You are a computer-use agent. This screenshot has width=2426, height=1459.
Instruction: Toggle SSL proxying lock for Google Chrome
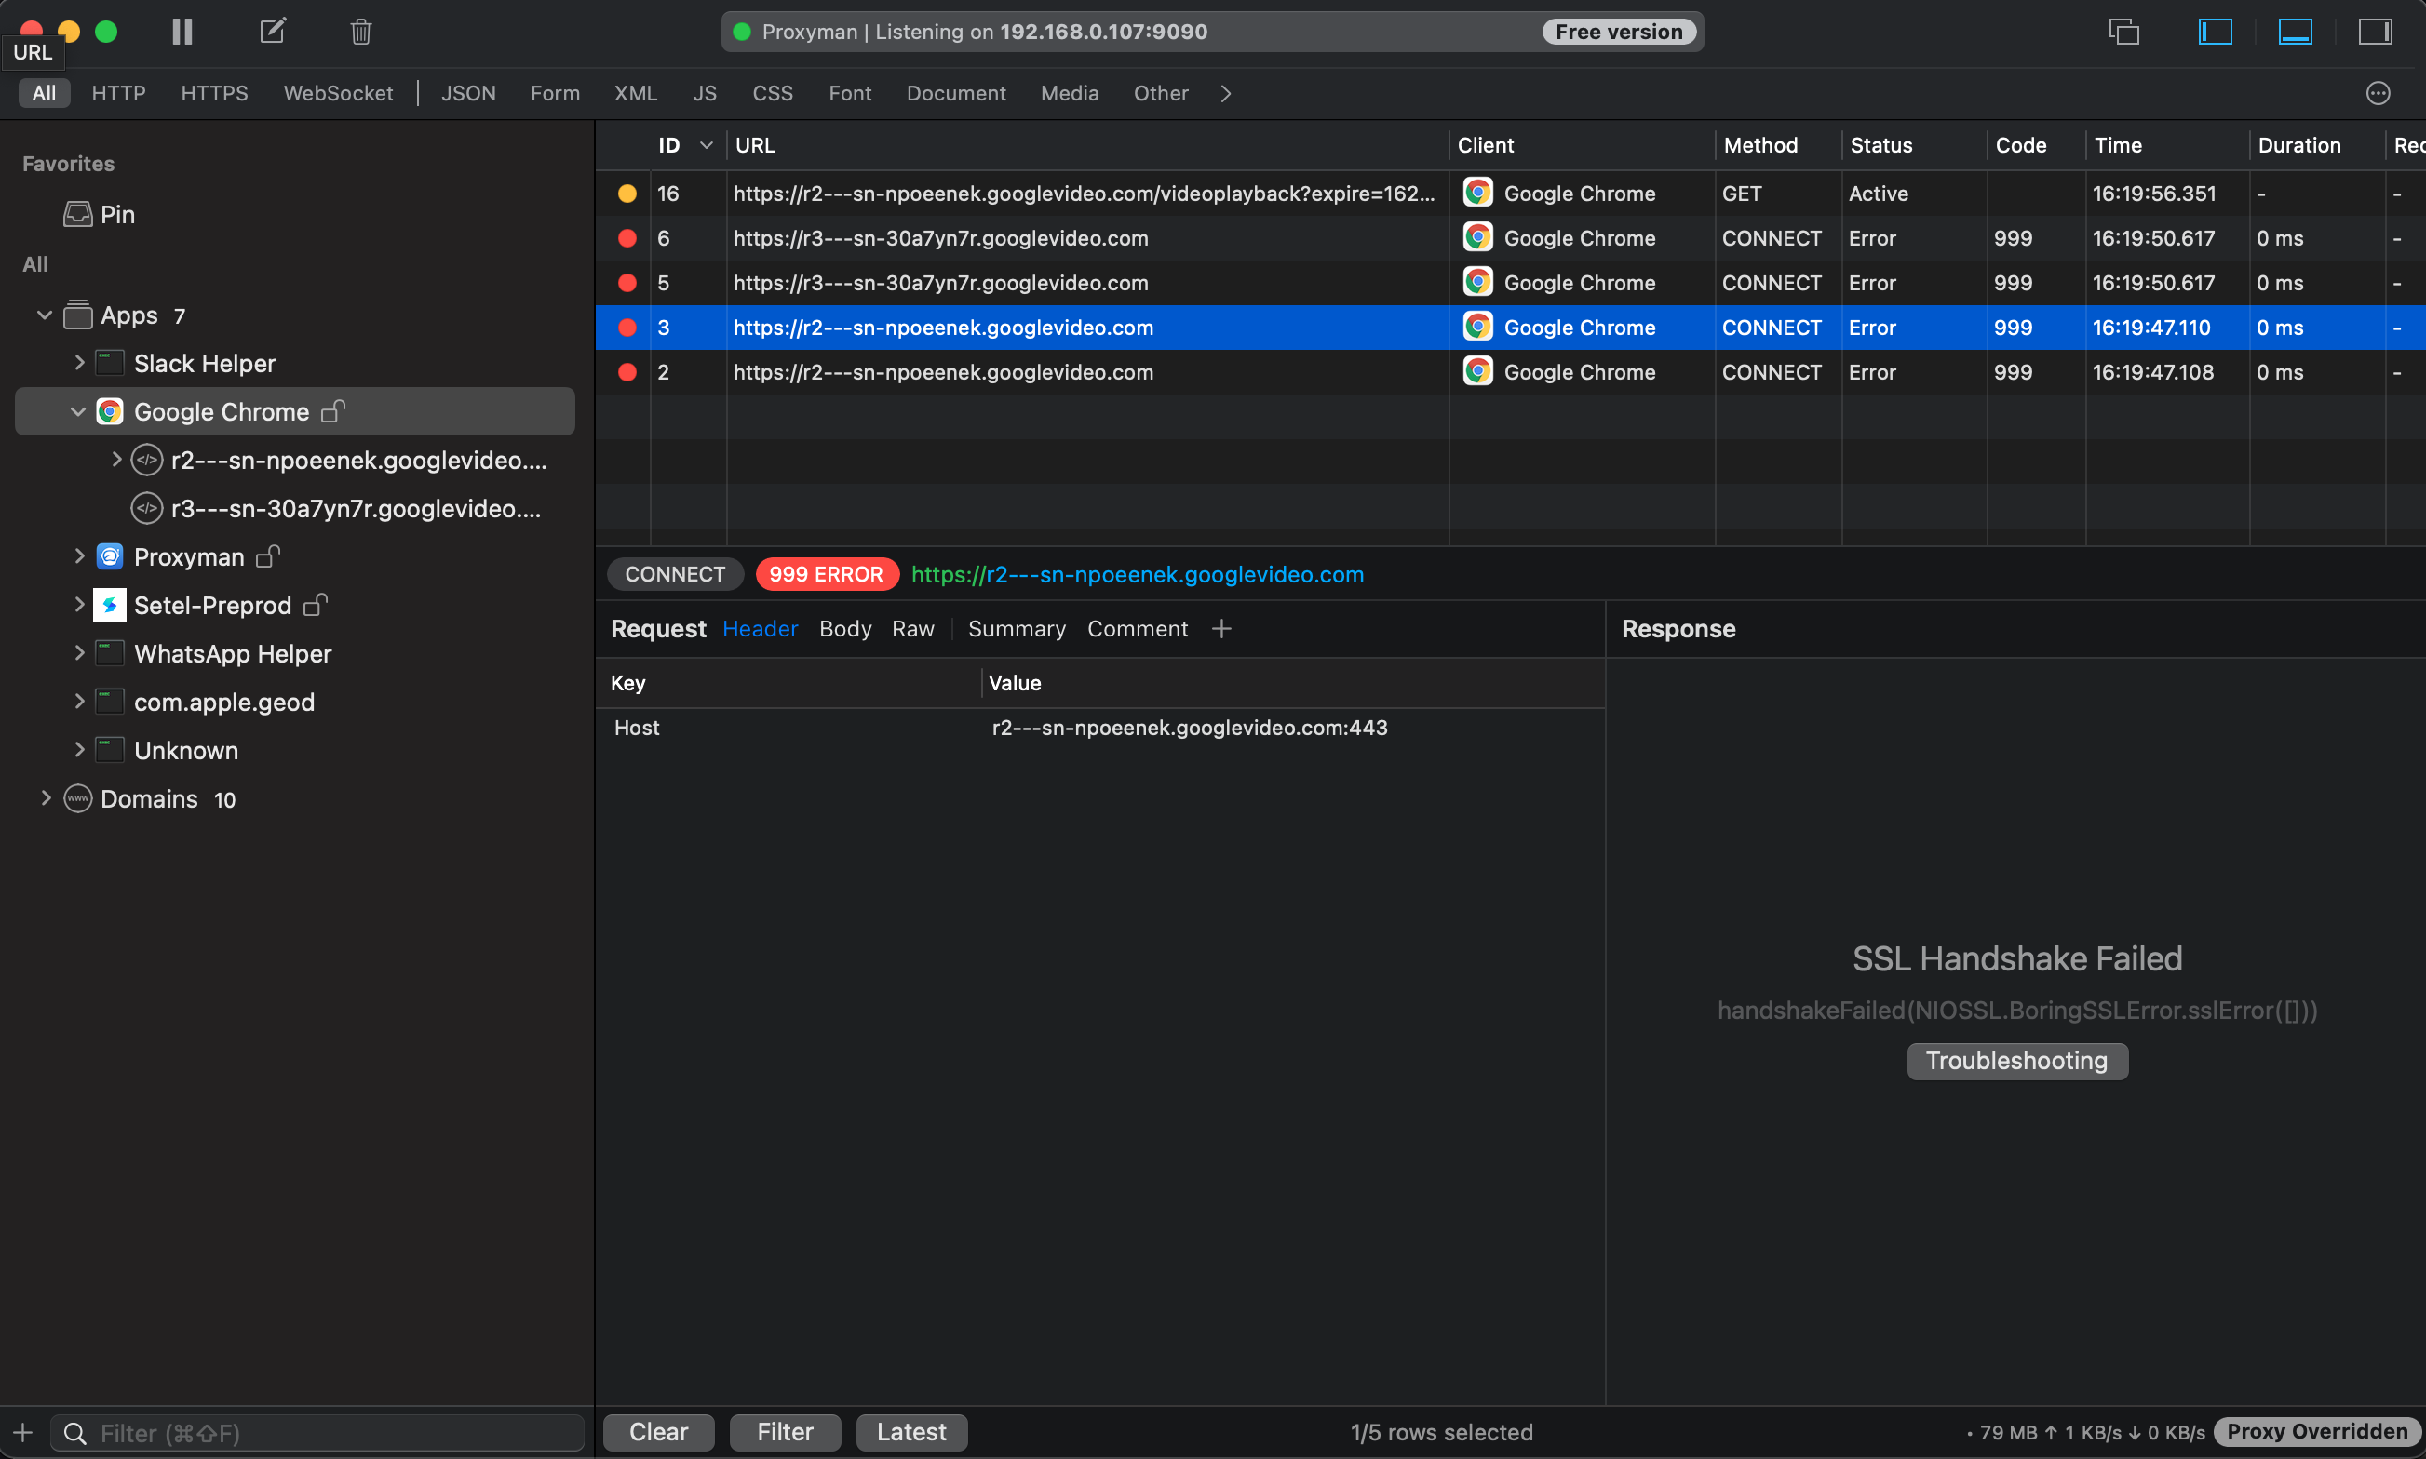pos(333,411)
